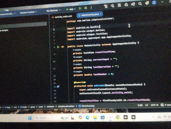171x129 pixels.
Task: Switch to Android Studio taskbar icon
Action: pos(110,117)
